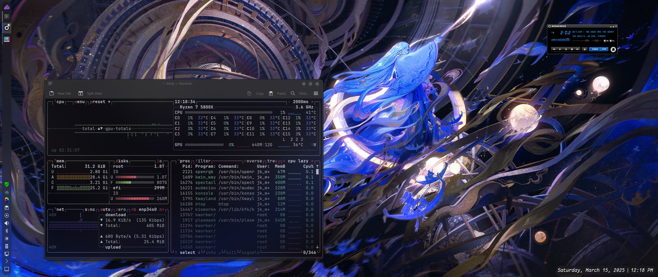Toggle RAND shuffle in Audacious
Viewport: 658px width, 277px height.
(x=595, y=49)
